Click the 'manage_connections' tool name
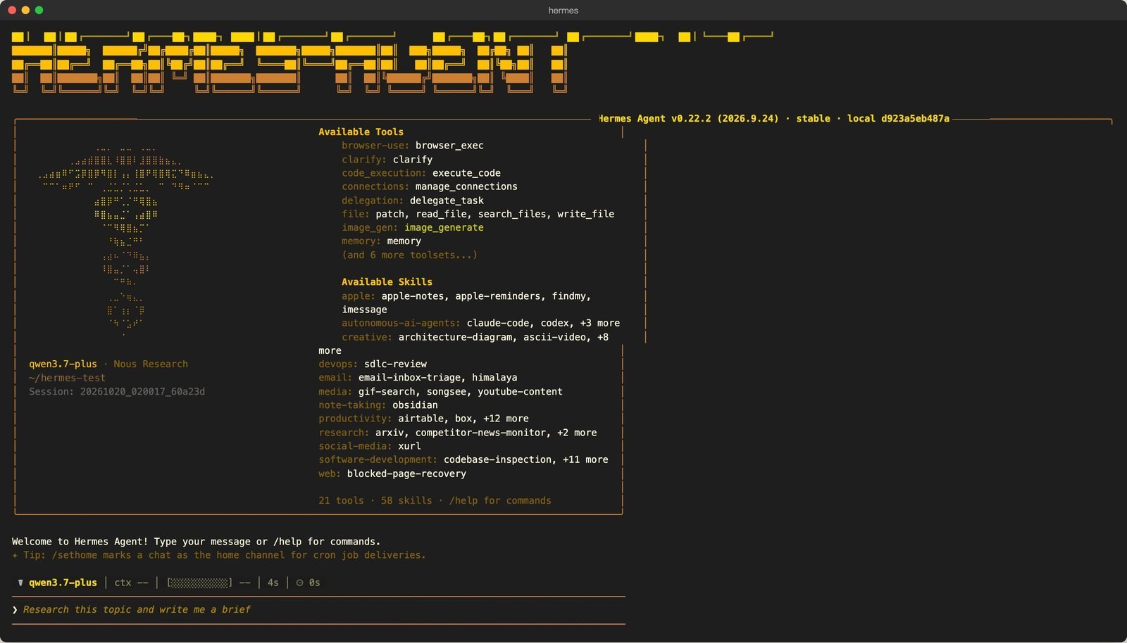Viewport: 1127px width, 643px height. pos(466,186)
